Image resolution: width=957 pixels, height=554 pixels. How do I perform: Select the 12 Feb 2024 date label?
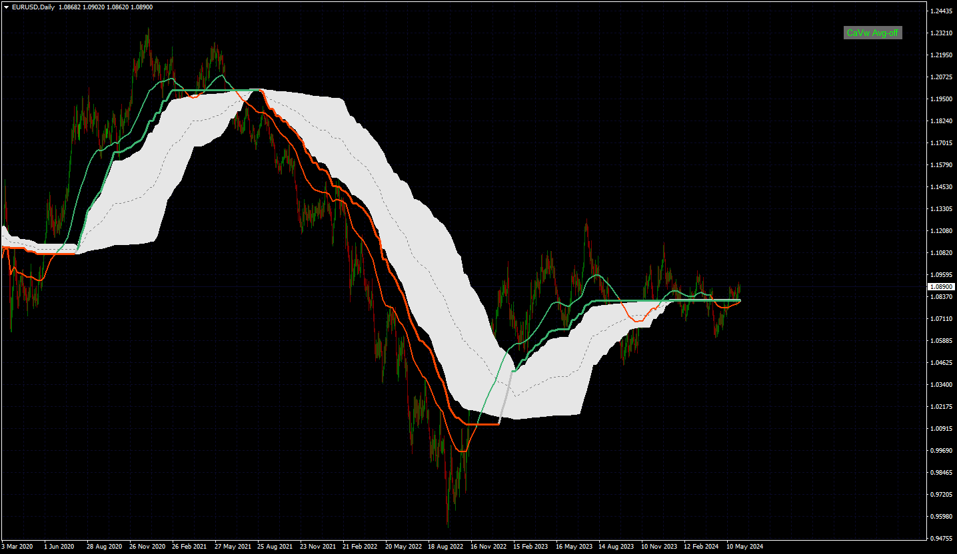pyautogui.click(x=701, y=546)
